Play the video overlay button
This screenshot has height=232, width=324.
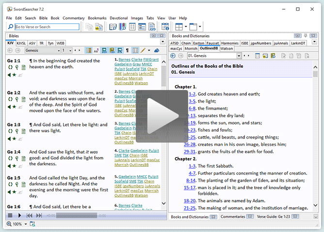(x=162, y=116)
